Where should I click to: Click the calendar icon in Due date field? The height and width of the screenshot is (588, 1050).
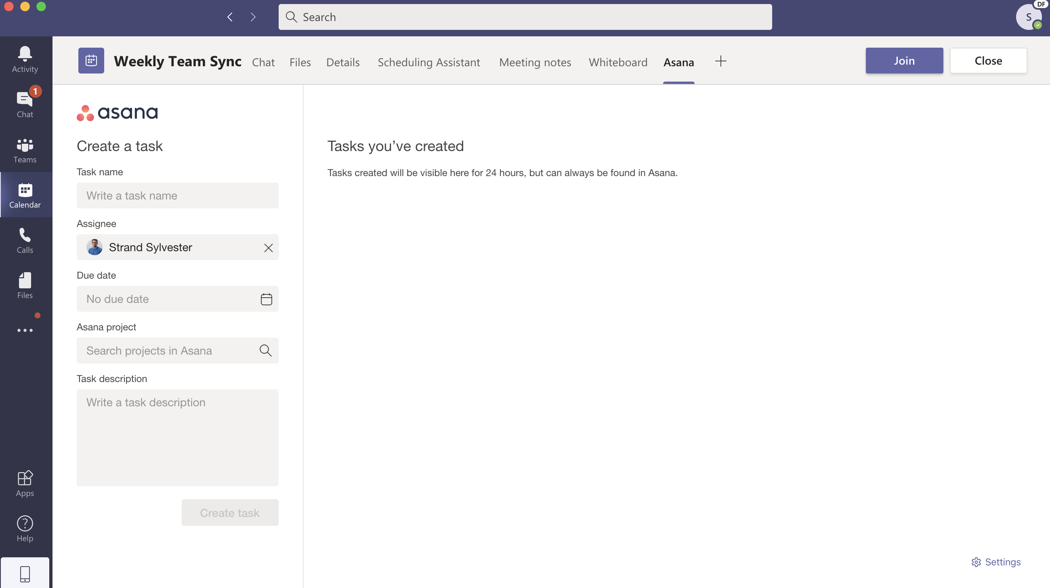266,299
